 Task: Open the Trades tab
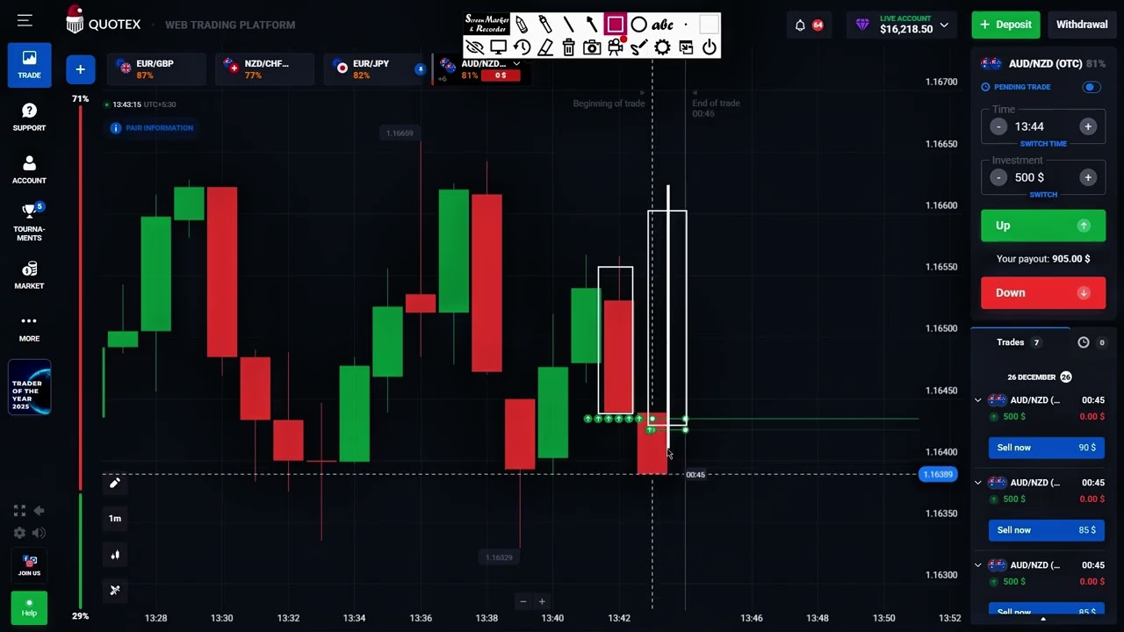pos(1020,342)
